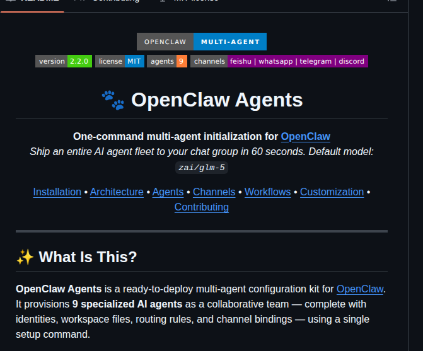Image resolution: width=423 pixels, height=351 pixels.
Task: Open the Workflows section link
Action: coord(268,192)
